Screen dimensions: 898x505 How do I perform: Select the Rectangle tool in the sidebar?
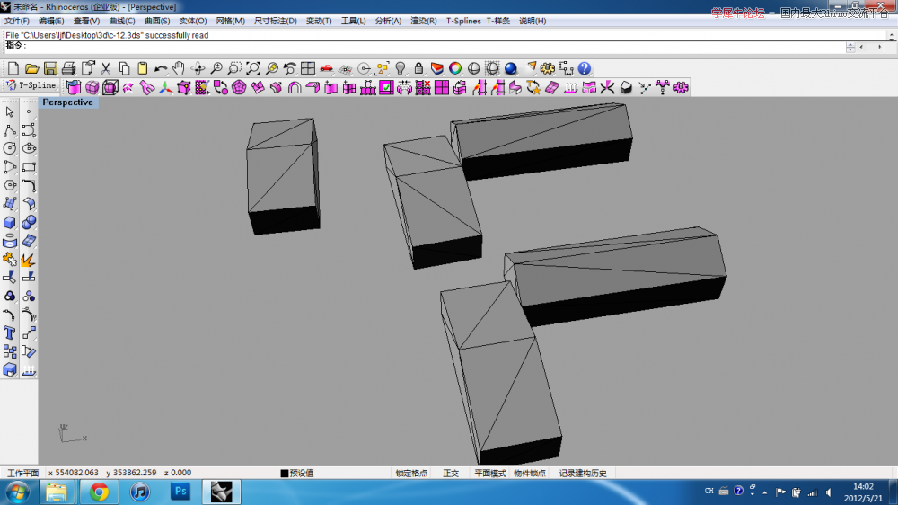(29, 167)
